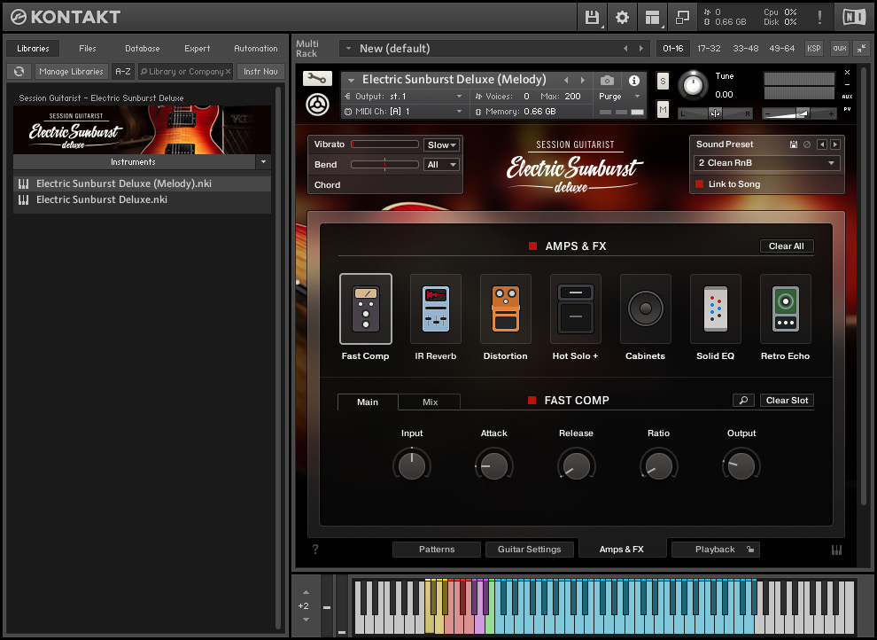
Task: Select the Retro Echo effect
Action: (x=785, y=308)
